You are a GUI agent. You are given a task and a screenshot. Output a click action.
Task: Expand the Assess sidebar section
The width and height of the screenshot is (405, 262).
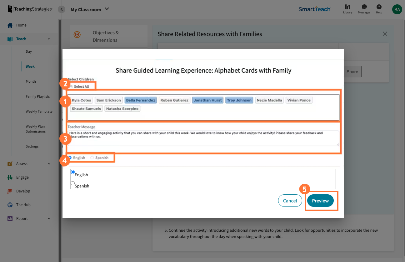49,164
